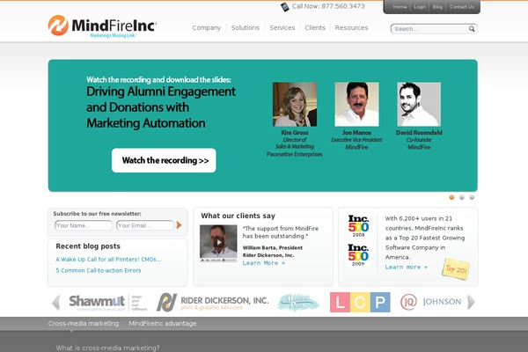
Task: Click the Top 20 sticky note
Action: (456, 268)
